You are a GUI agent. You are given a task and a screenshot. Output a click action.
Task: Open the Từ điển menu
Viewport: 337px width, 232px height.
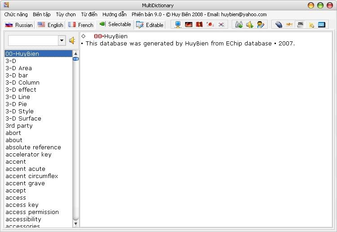point(89,14)
